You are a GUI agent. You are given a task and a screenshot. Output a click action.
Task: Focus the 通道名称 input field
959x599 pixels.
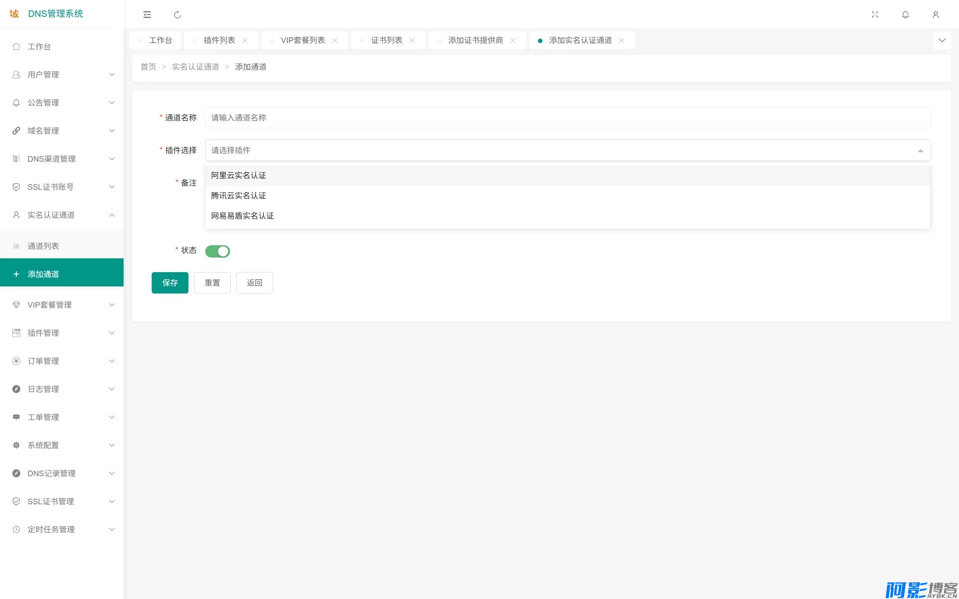point(568,118)
